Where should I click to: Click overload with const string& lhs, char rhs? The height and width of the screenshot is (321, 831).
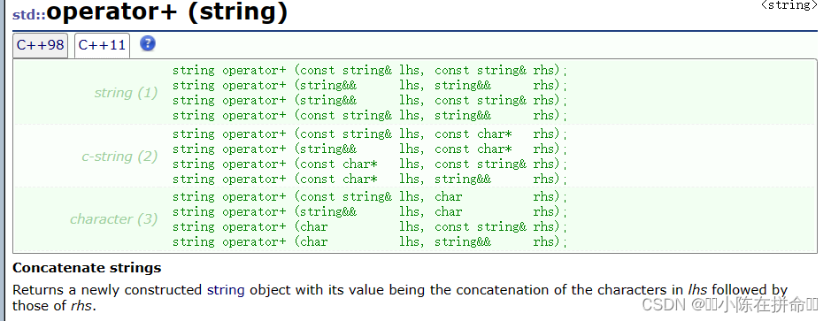(370, 196)
